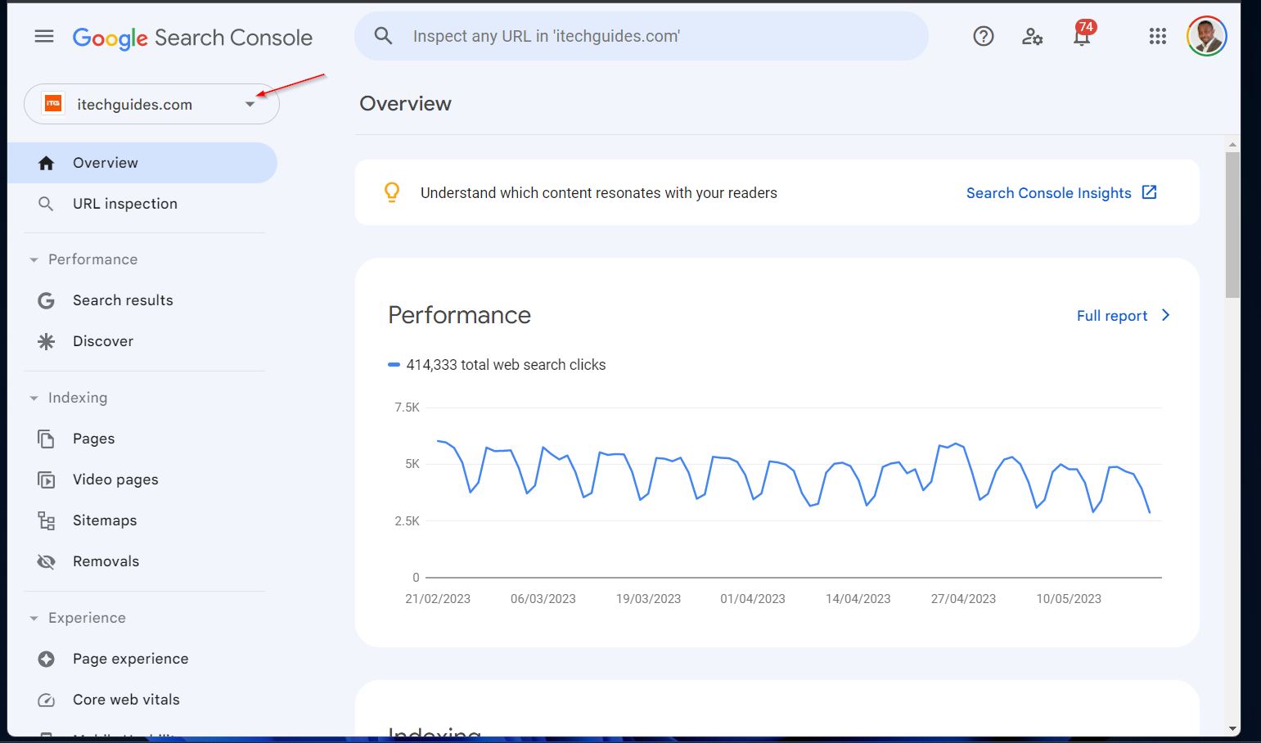Click the 27/04/2023 date axis label

tap(963, 599)
